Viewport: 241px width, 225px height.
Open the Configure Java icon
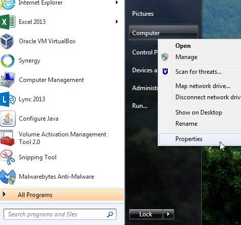pyautogui.click(x=8, y=119)
